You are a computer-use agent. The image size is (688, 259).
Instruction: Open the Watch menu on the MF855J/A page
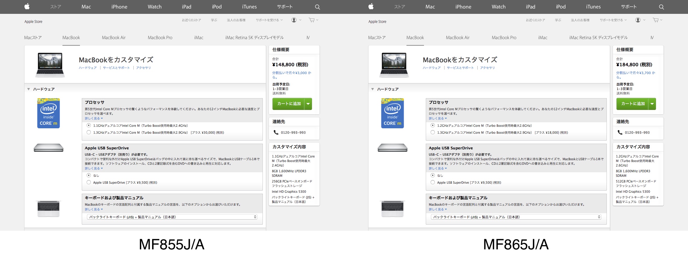(x=154, y=7)
